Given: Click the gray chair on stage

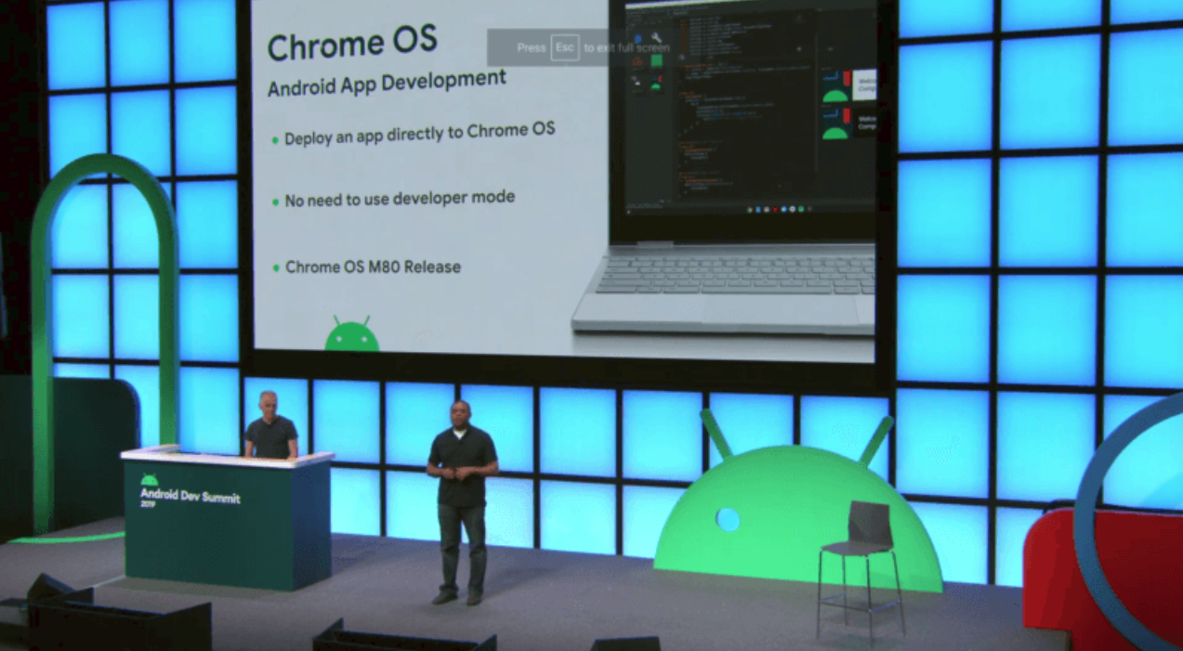Looking at the screenshot, I should tap(859, 557).
